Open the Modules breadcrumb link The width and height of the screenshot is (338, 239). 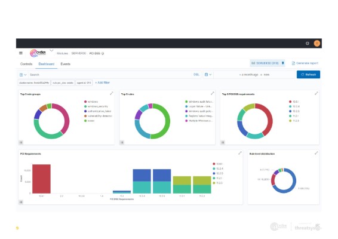coord(62,53)
